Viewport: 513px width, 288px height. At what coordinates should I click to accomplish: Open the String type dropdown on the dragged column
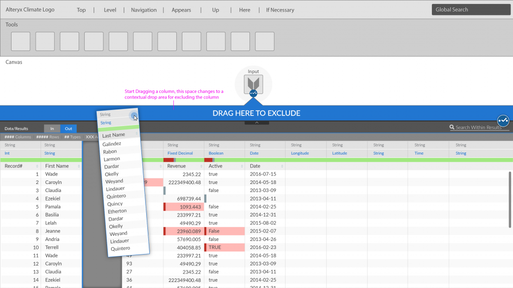coord(106,122)
